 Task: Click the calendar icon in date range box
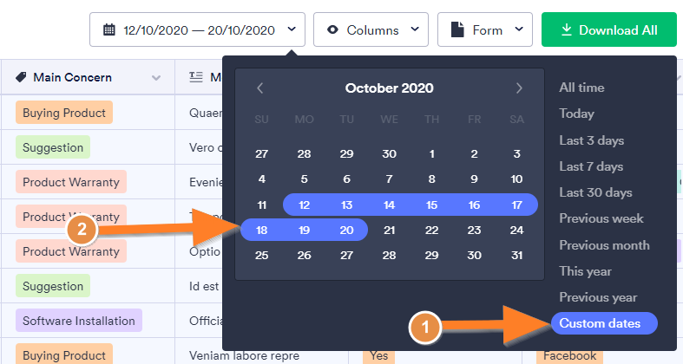[x=109, y=29]
